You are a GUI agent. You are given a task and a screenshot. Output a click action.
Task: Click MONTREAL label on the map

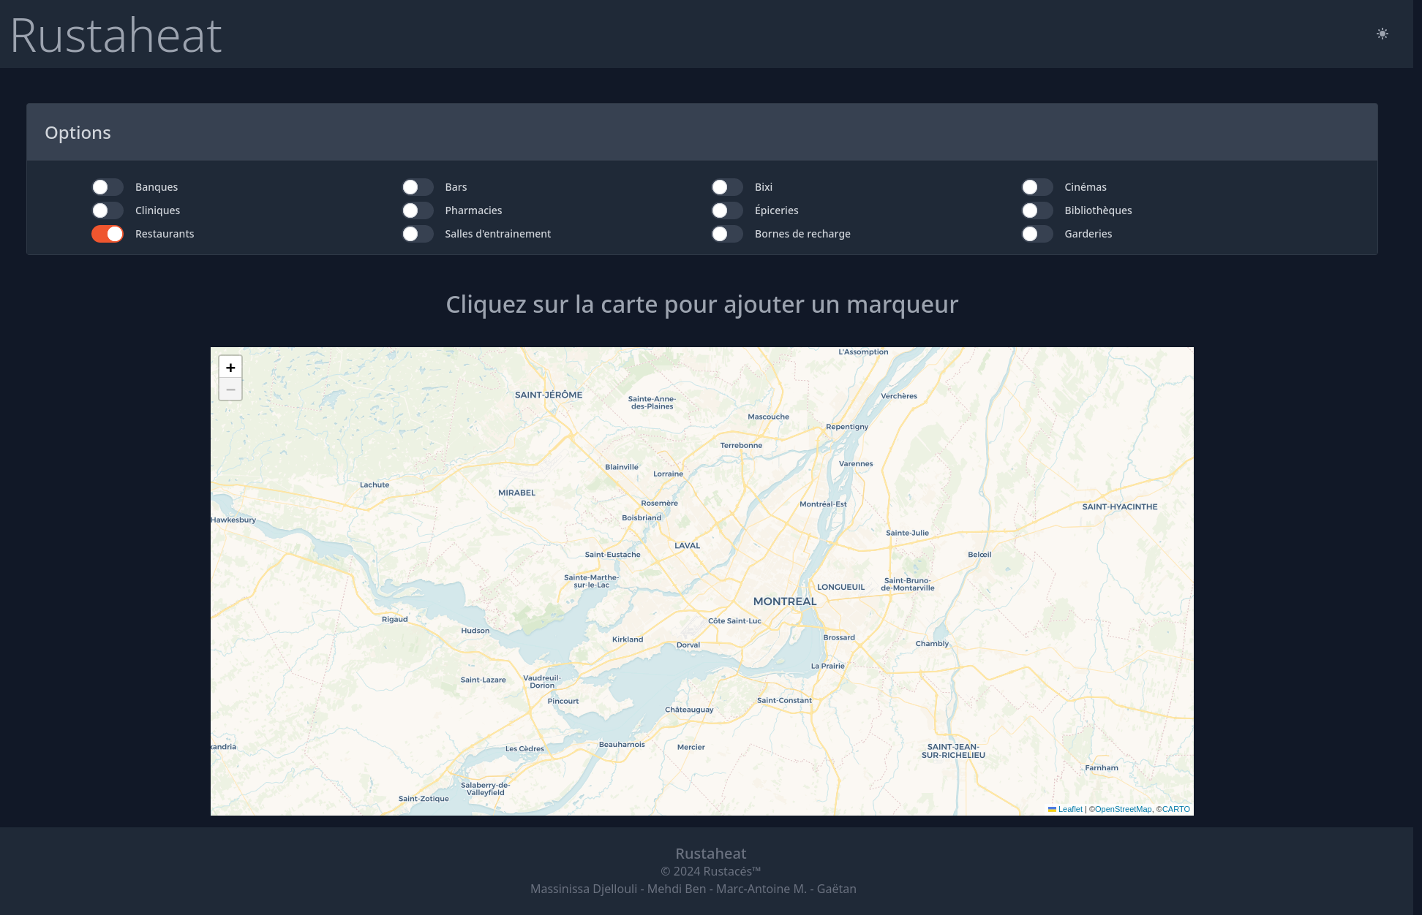tap(784, 601)
